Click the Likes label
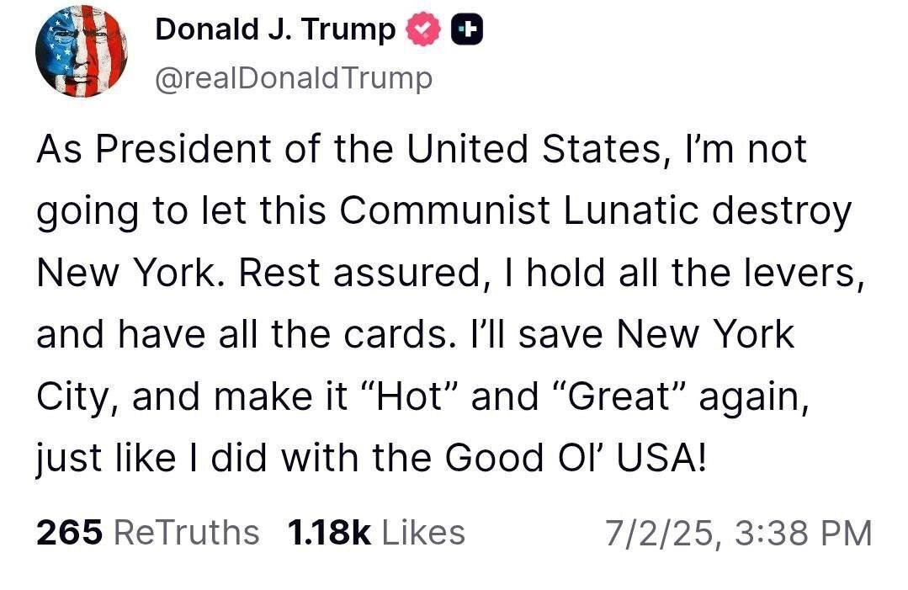Viewport: 908px width, 590px height. pos(423,533)
